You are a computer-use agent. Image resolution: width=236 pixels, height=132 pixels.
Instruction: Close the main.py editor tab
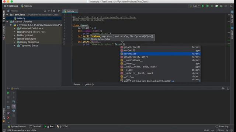(x=76, y=11)
